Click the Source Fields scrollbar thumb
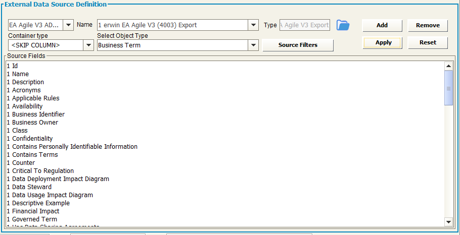460x235 pixels. click(x=448, y=88)
